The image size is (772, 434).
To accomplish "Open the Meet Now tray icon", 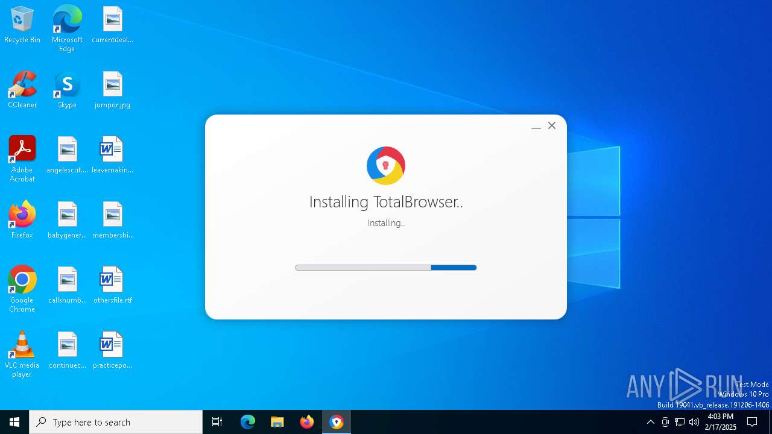I will (665, 422).
